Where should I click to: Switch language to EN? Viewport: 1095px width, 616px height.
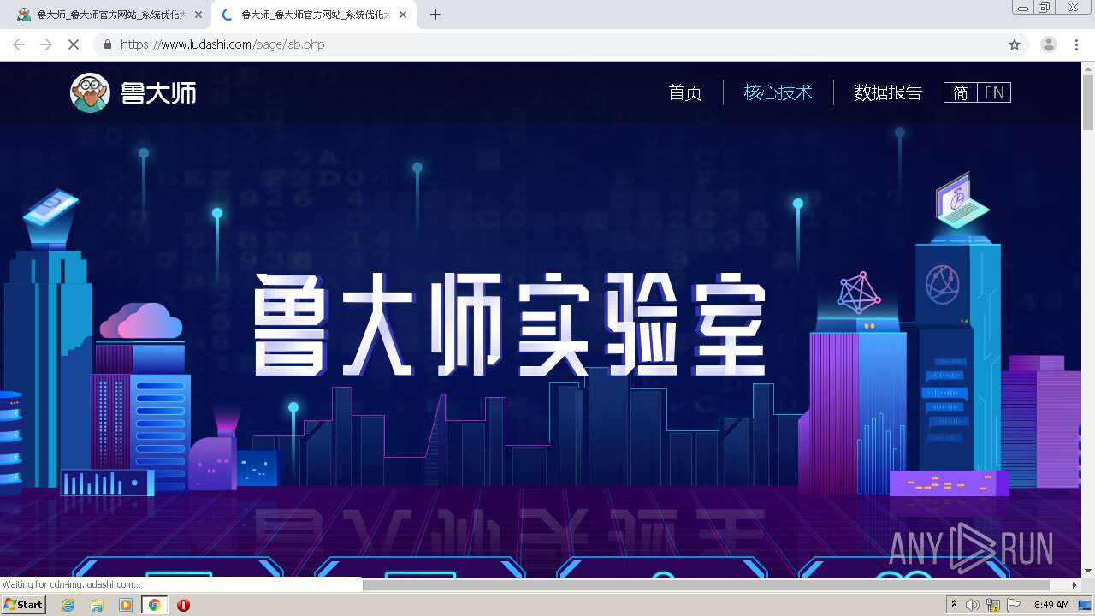tap(994, 92)
